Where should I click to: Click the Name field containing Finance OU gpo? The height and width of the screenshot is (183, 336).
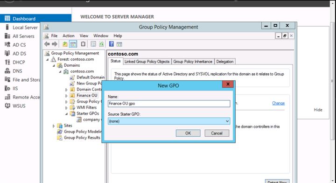(x=169, y=104)
